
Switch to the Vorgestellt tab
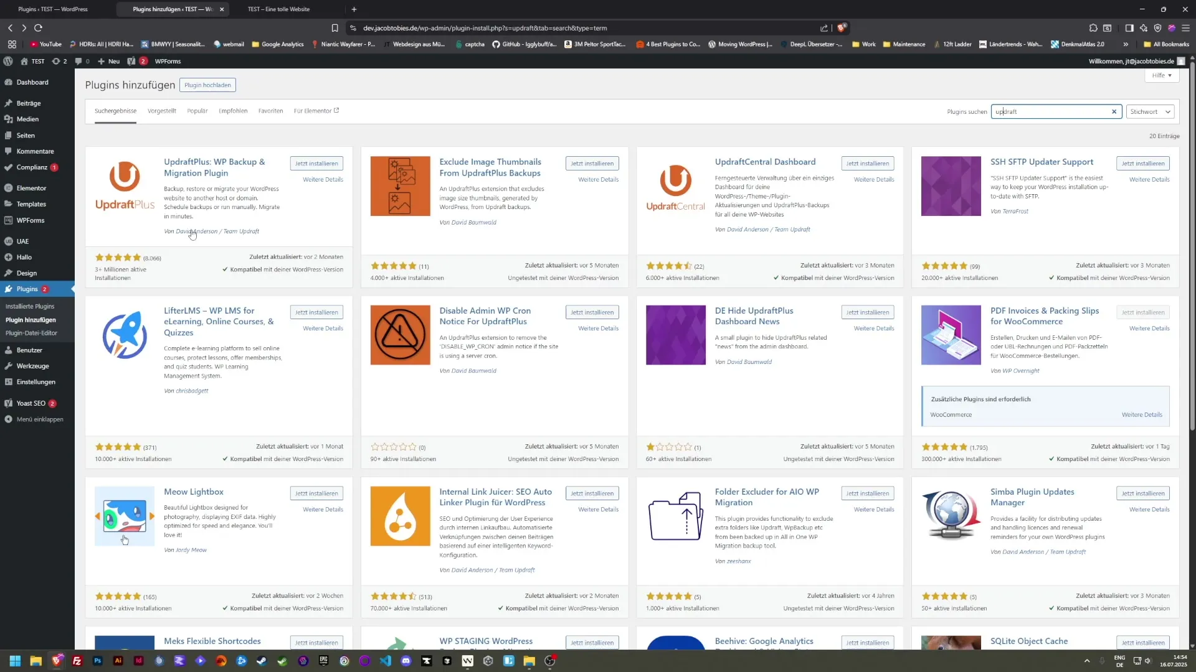click(161, 111)
